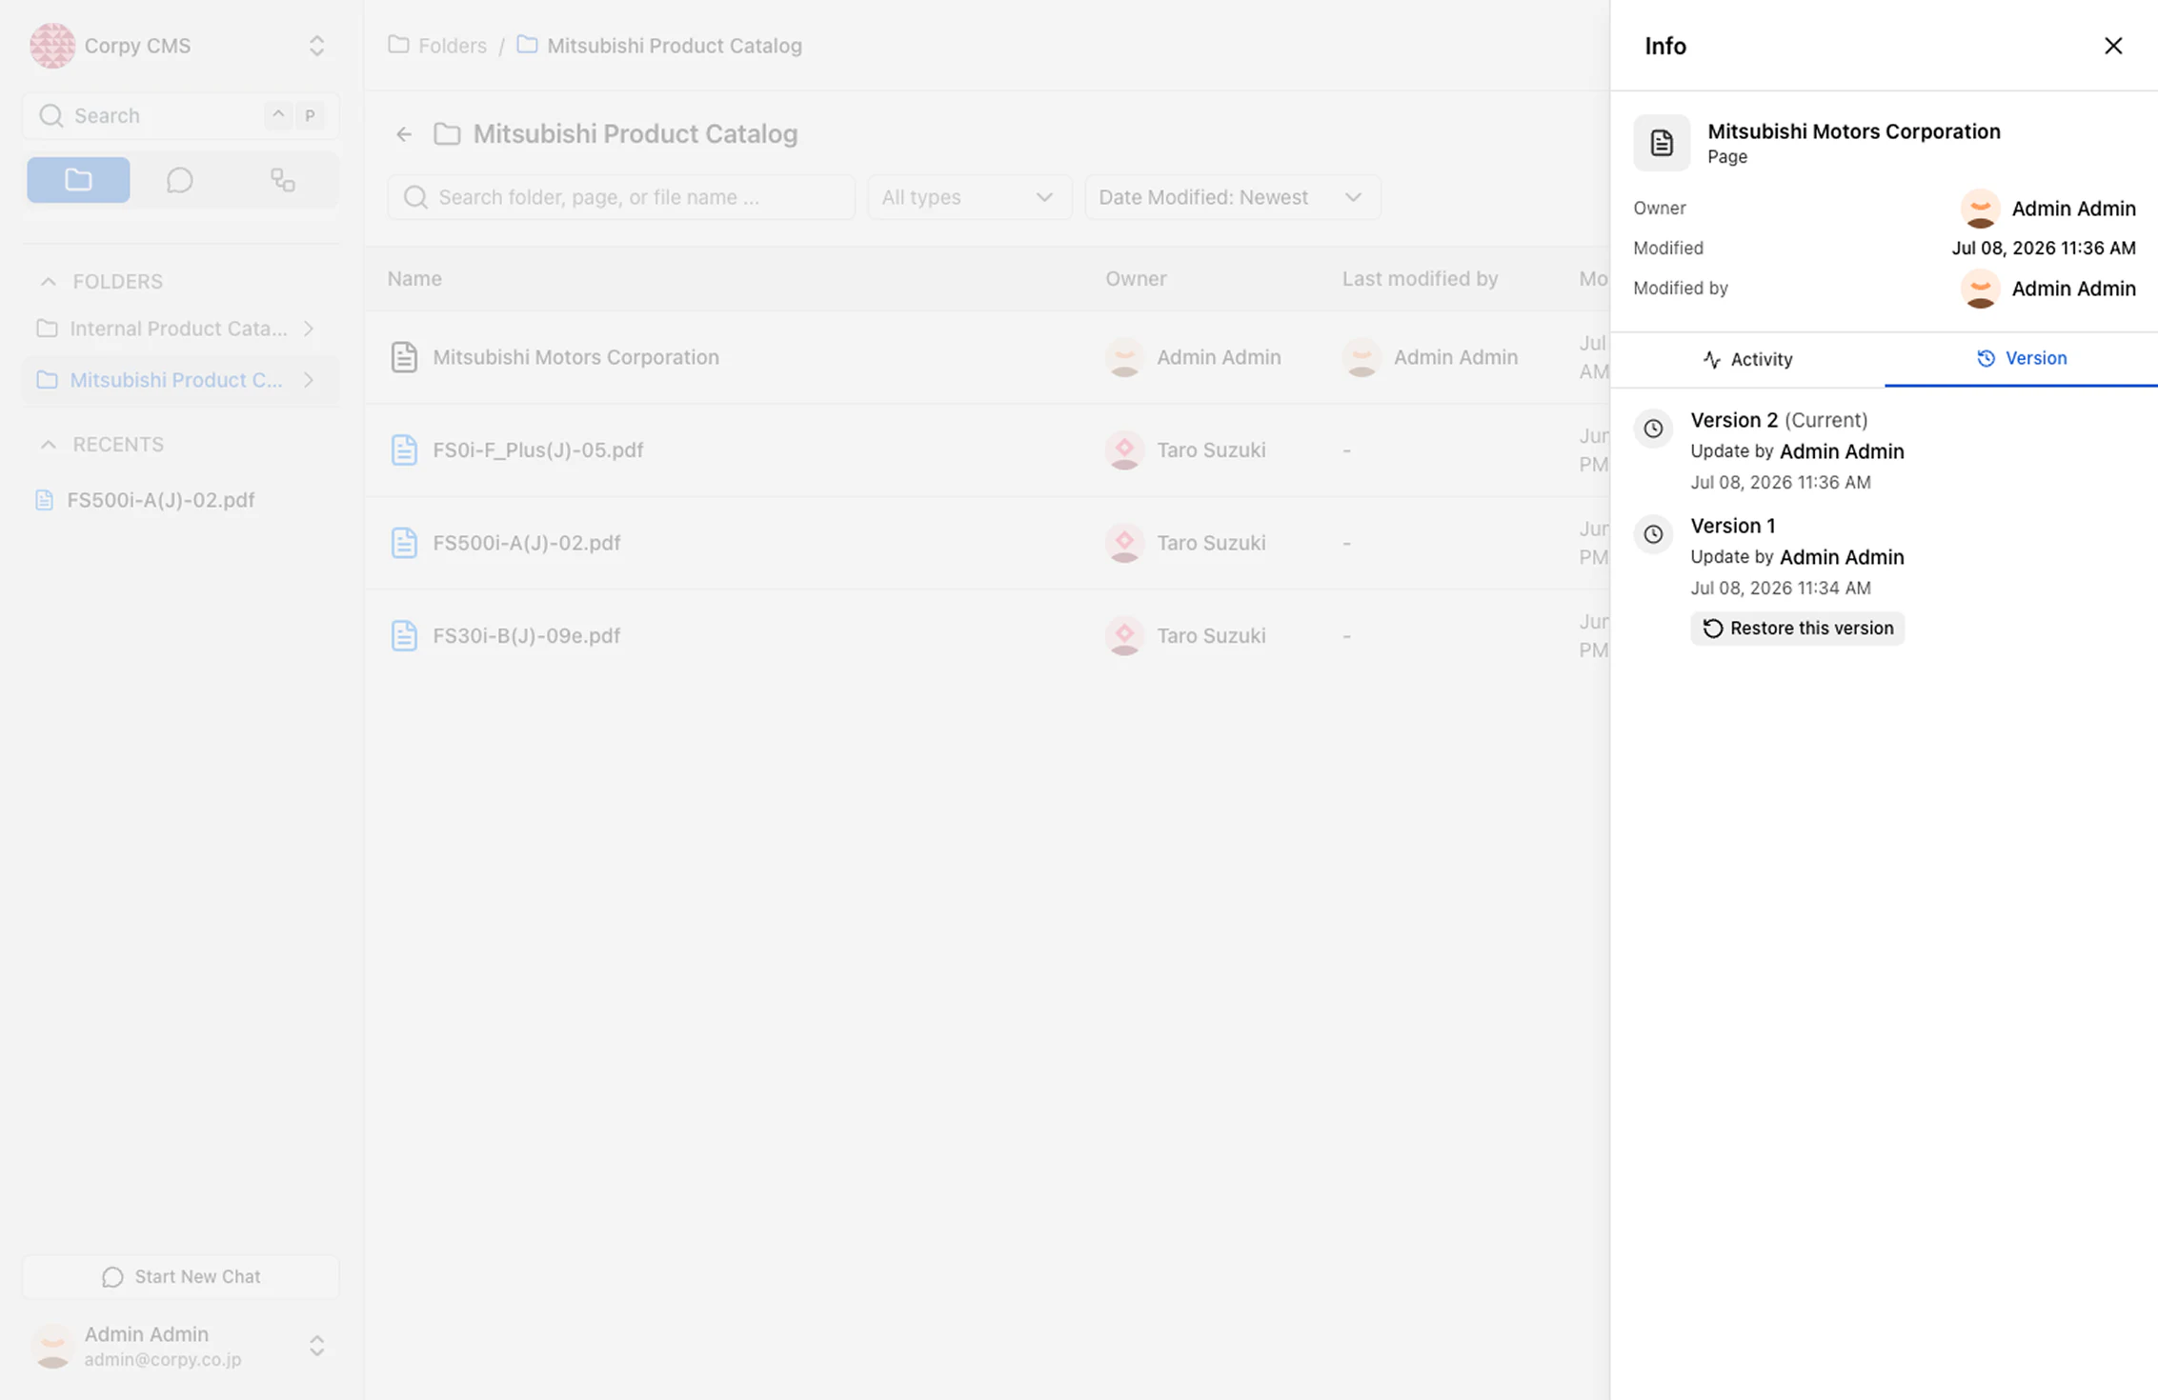Click Owner avatar in Info panel

(1980, 209)
